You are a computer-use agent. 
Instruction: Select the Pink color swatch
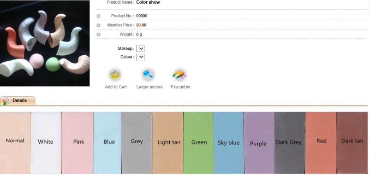[x=77, y=143]
